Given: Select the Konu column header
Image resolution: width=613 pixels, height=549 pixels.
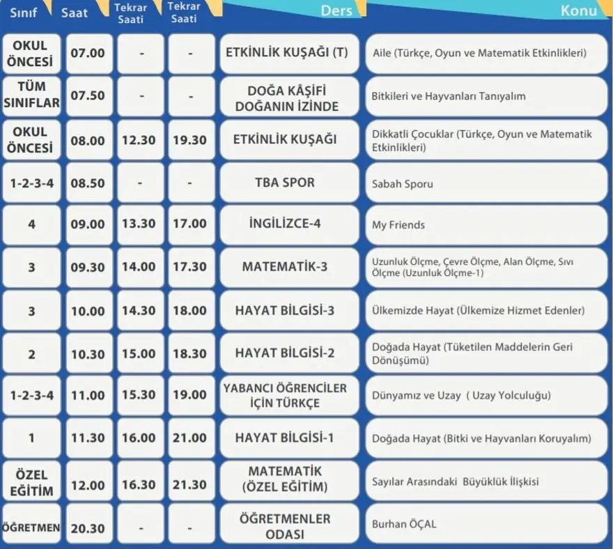Looking at the screenshot, I should [578, 10].
